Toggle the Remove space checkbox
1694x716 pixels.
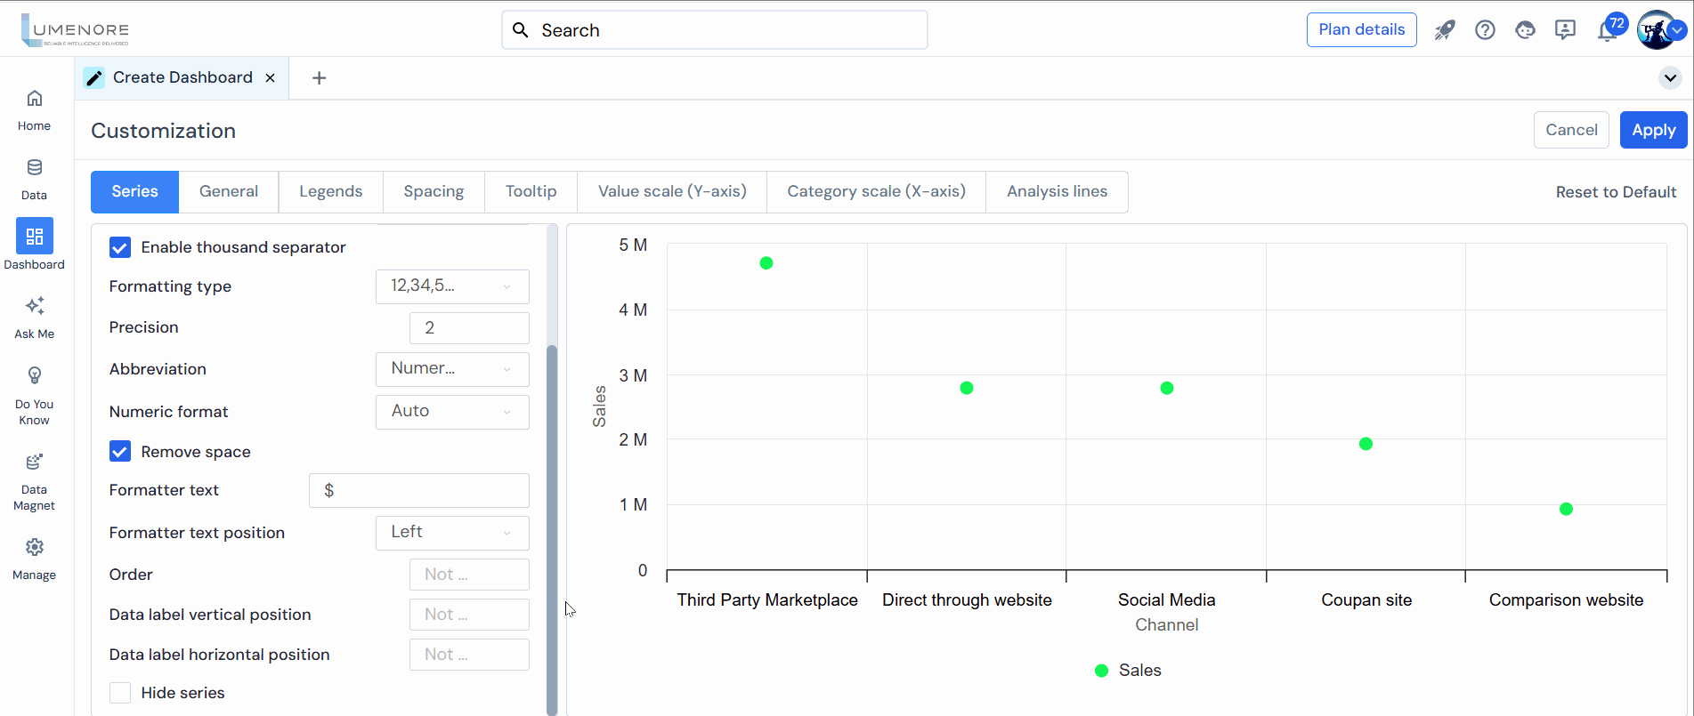pyautogui.click(x=120, y=452)
